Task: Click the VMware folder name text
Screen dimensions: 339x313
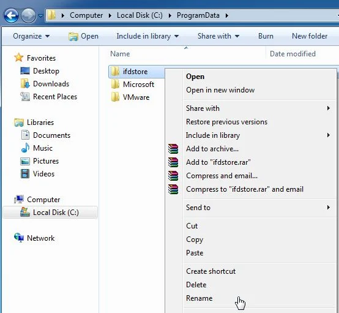Action: pos(136,97)
